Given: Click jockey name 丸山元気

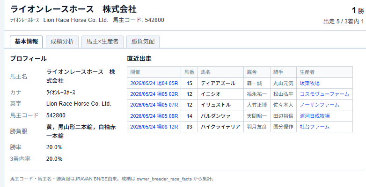Looking at the screenshot, I should click(283, 83).
